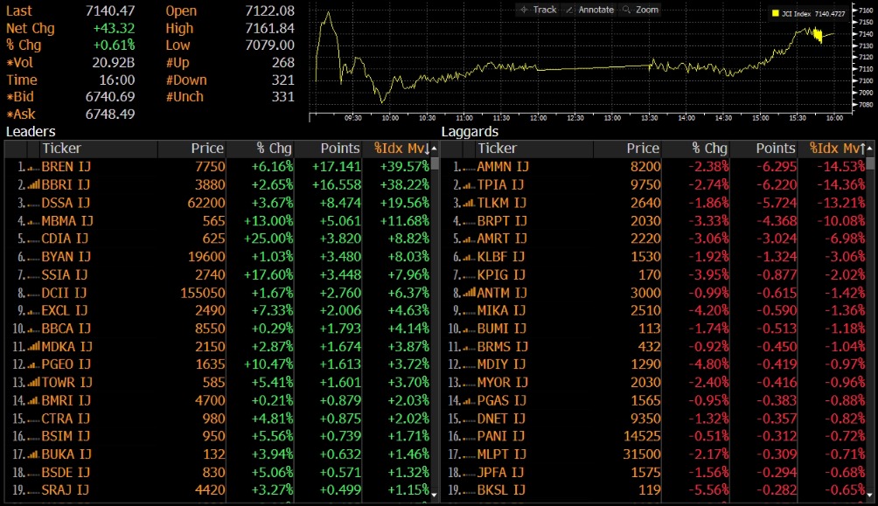Select BSIM IJ ticker row
Screen dimensions: 878x506
click(x=219, y=436)
